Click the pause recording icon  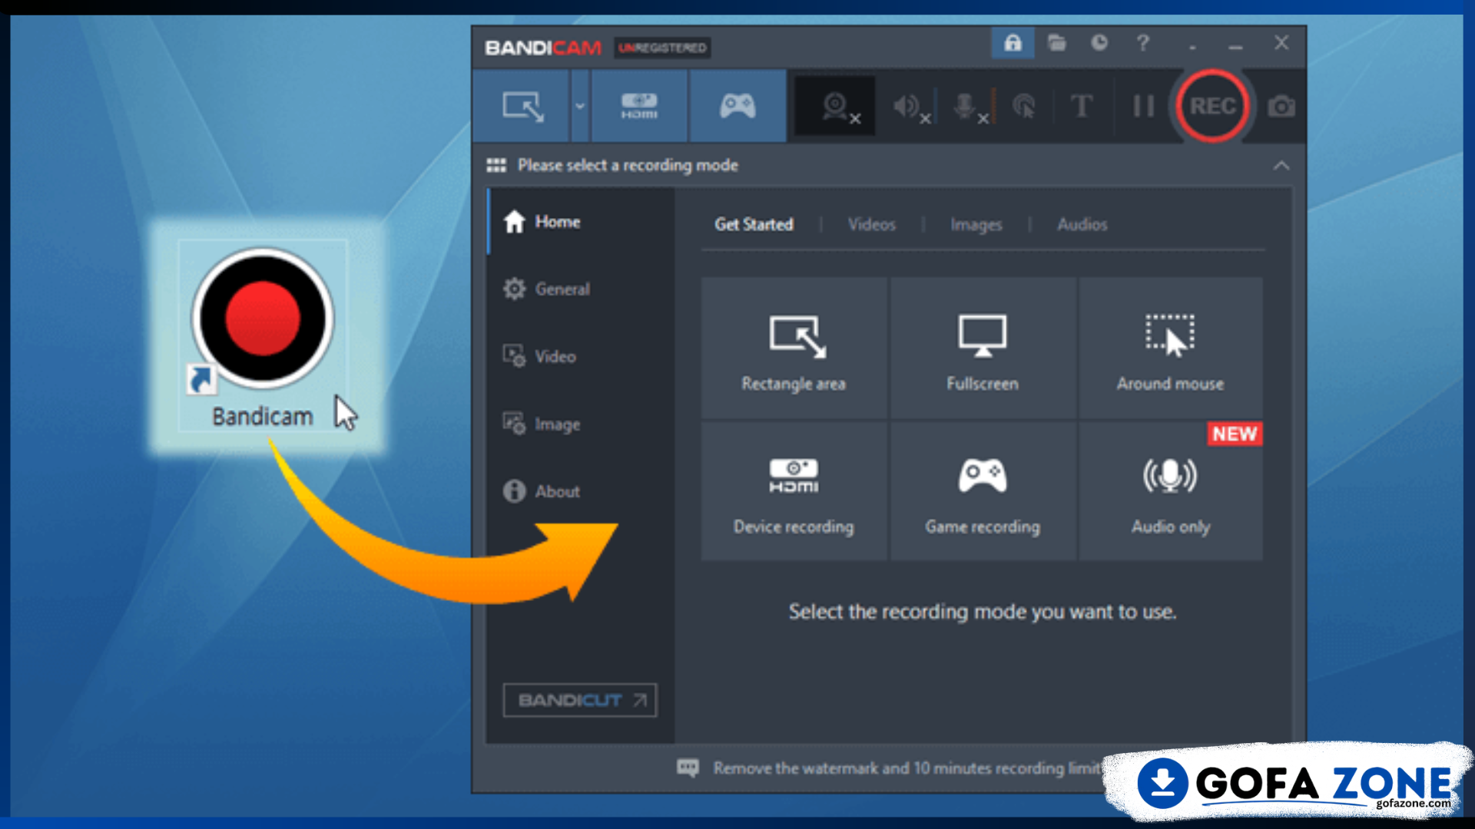pos(1143,107)
